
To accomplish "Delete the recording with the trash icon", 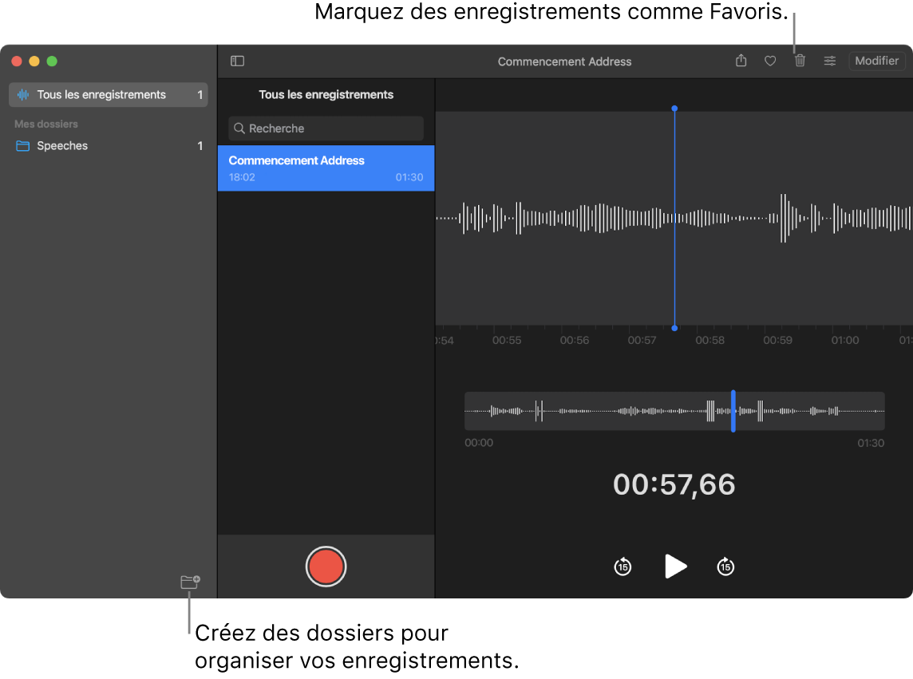I will click(800, 61).
